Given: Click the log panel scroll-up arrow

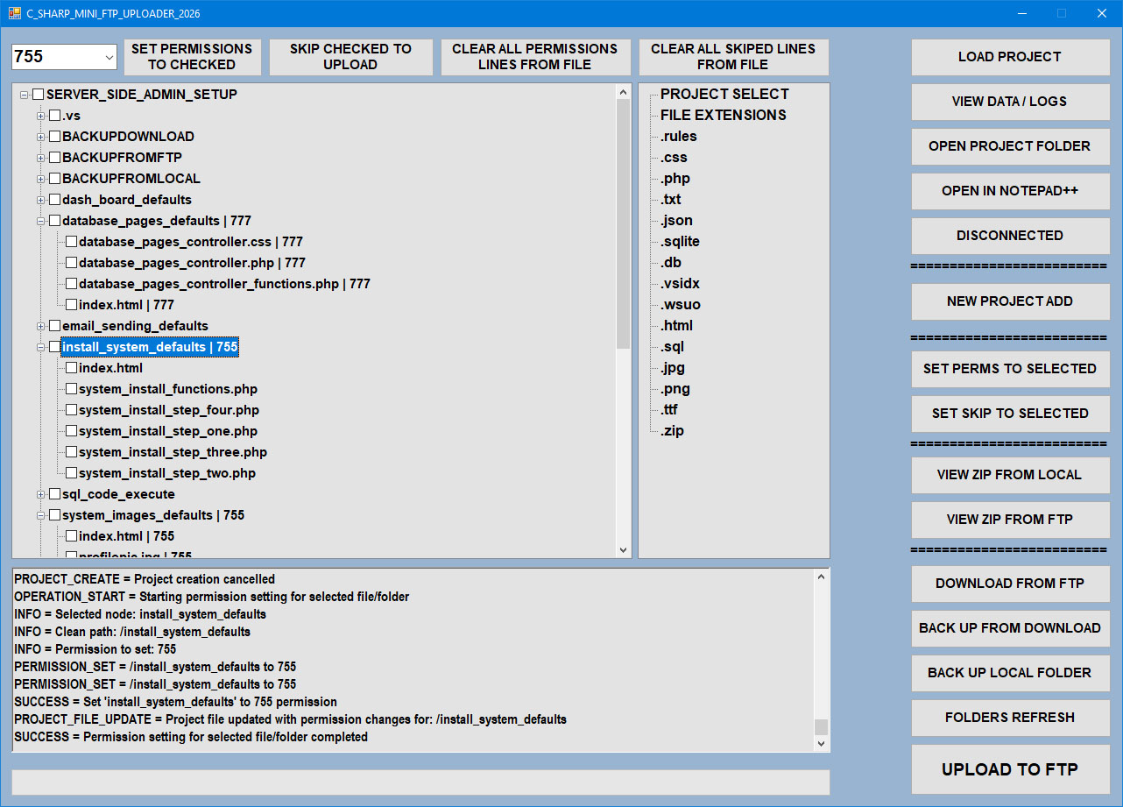Looking at the screenshot, I should click(821, 577).
